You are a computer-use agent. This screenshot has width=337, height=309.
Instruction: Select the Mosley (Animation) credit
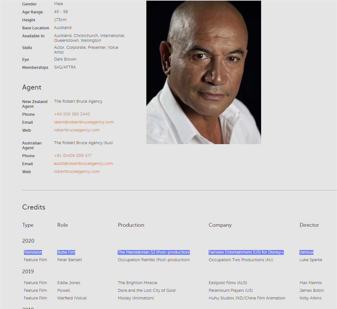[136, 298]
